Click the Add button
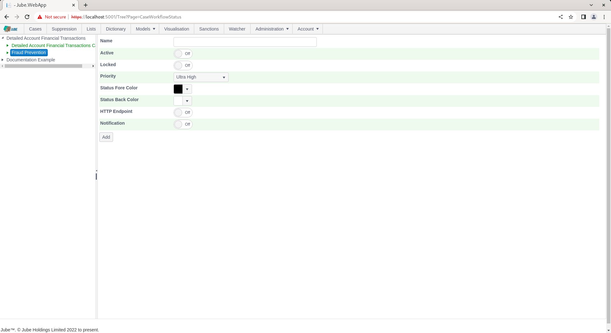The width and height of the screenshot is (611, 333). tap(106, 137)
